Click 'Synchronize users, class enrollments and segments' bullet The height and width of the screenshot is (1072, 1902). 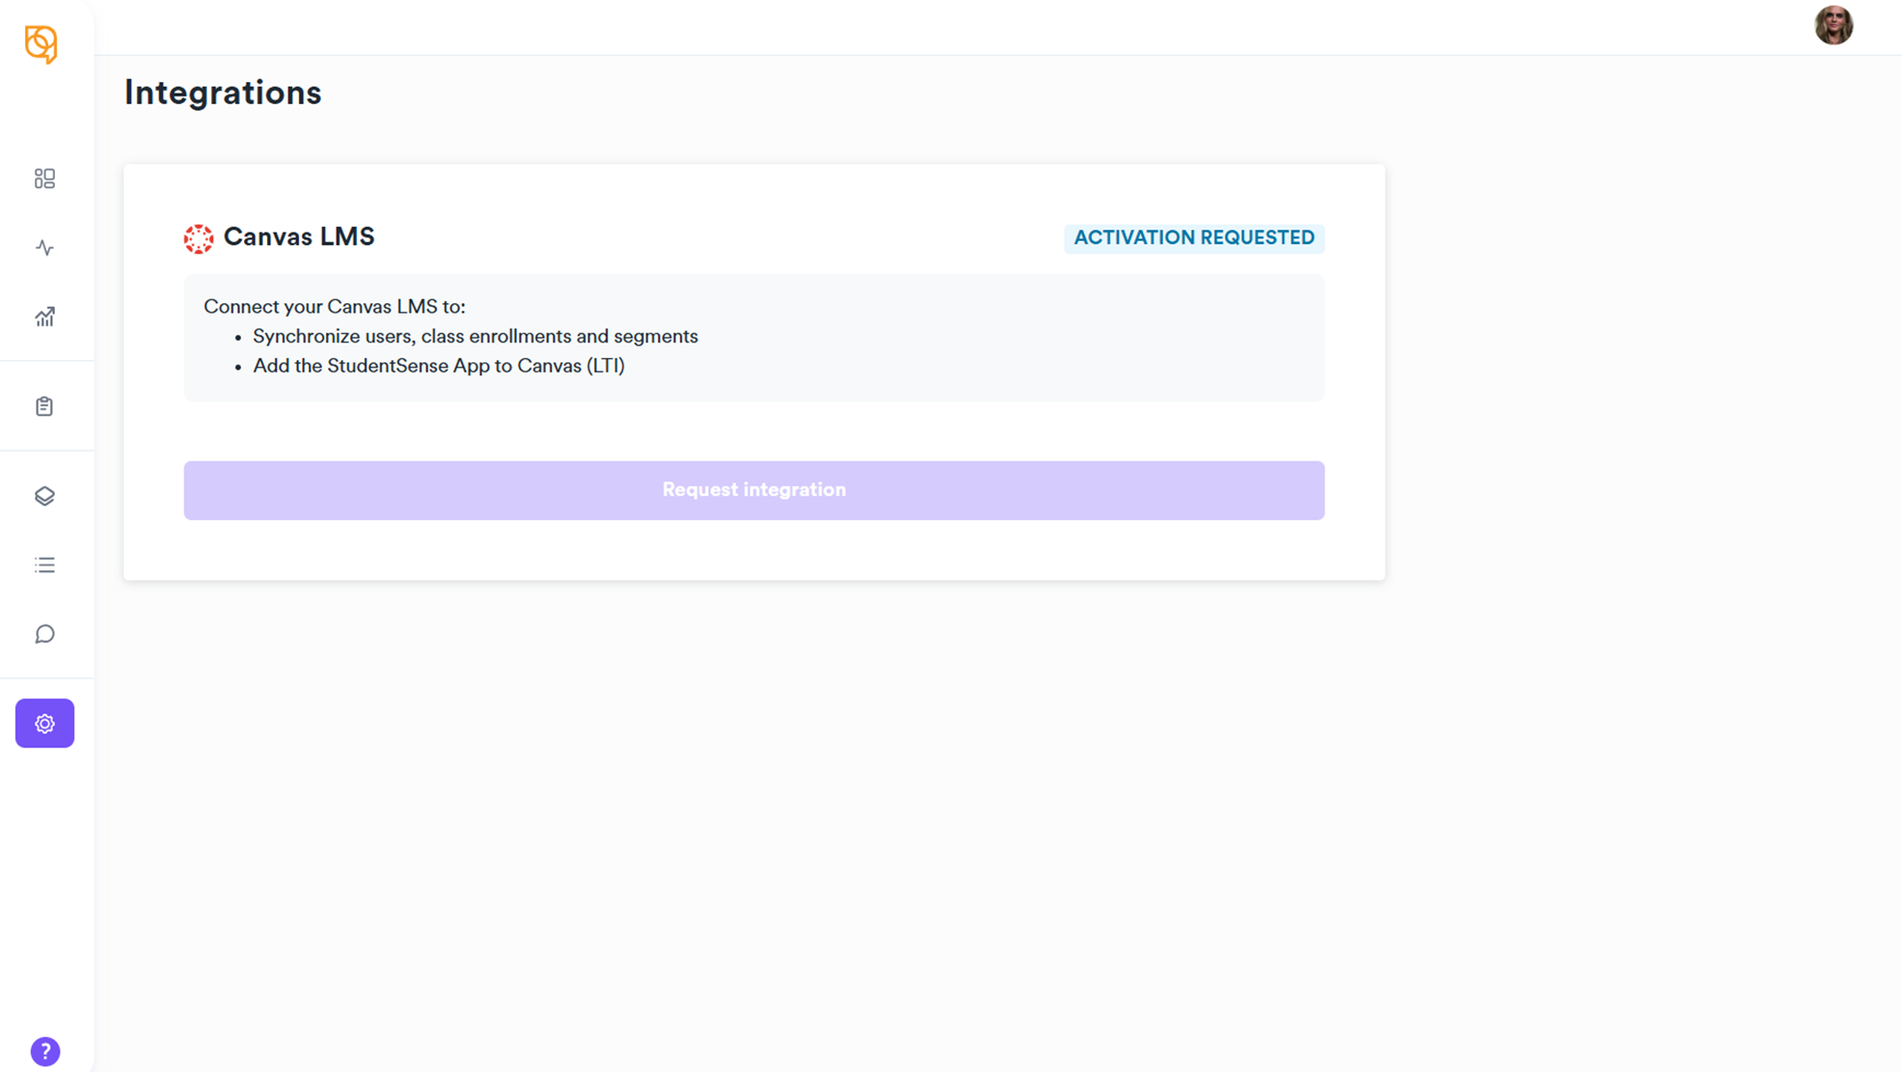[x=475, y=337]
